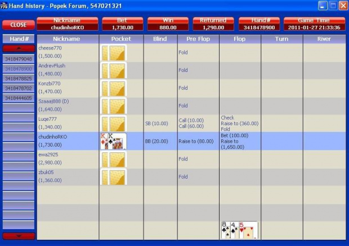349x246 pixels.
Task: Select player ewa2925 nickname
Action: pyautogui.click(x=48, y=154)
